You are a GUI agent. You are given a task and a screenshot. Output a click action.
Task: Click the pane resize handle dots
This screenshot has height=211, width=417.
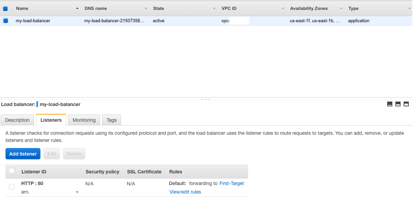tap(206, 99)
